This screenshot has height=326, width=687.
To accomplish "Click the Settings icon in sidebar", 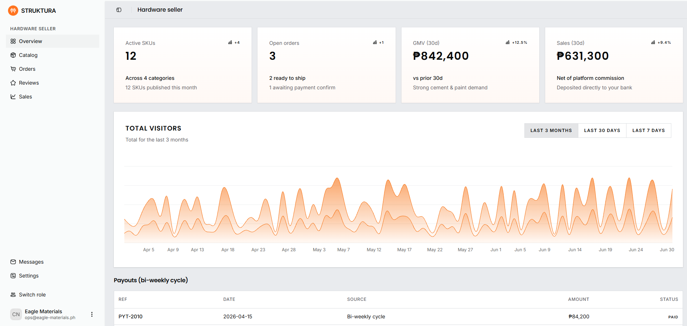I will [x=13, y=276].
